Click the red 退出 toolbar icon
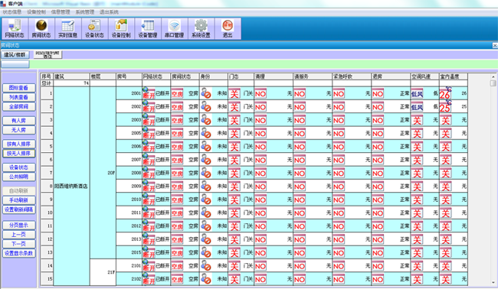Screen dimensions: 498x289 click(228, 29)
